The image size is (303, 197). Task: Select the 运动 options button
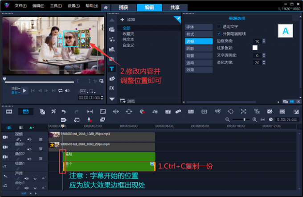tap(199, 63)
